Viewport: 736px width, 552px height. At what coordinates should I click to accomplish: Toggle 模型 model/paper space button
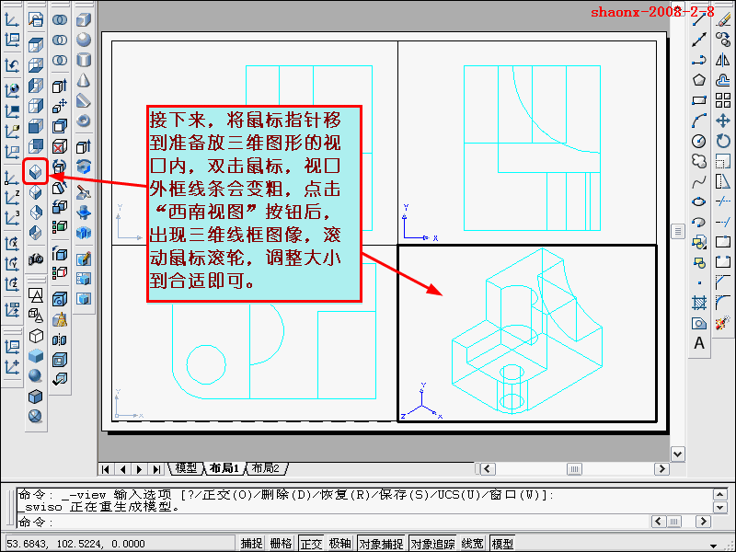click(x=501, y=544)
